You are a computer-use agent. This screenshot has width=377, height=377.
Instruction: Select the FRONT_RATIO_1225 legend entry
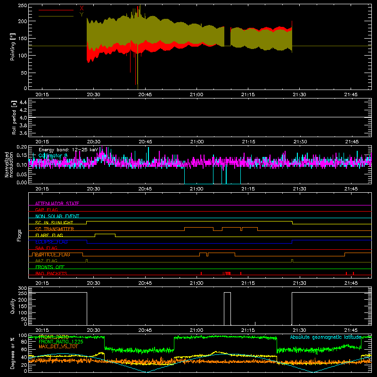pos(61,342)
